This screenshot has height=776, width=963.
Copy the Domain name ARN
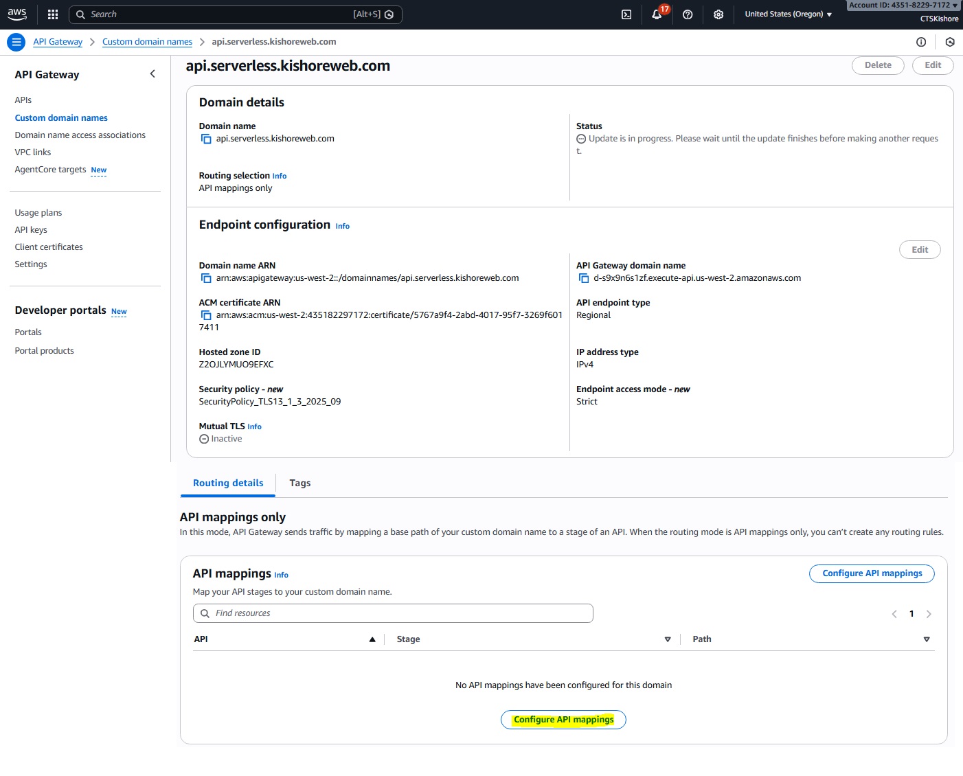point(206,278)
